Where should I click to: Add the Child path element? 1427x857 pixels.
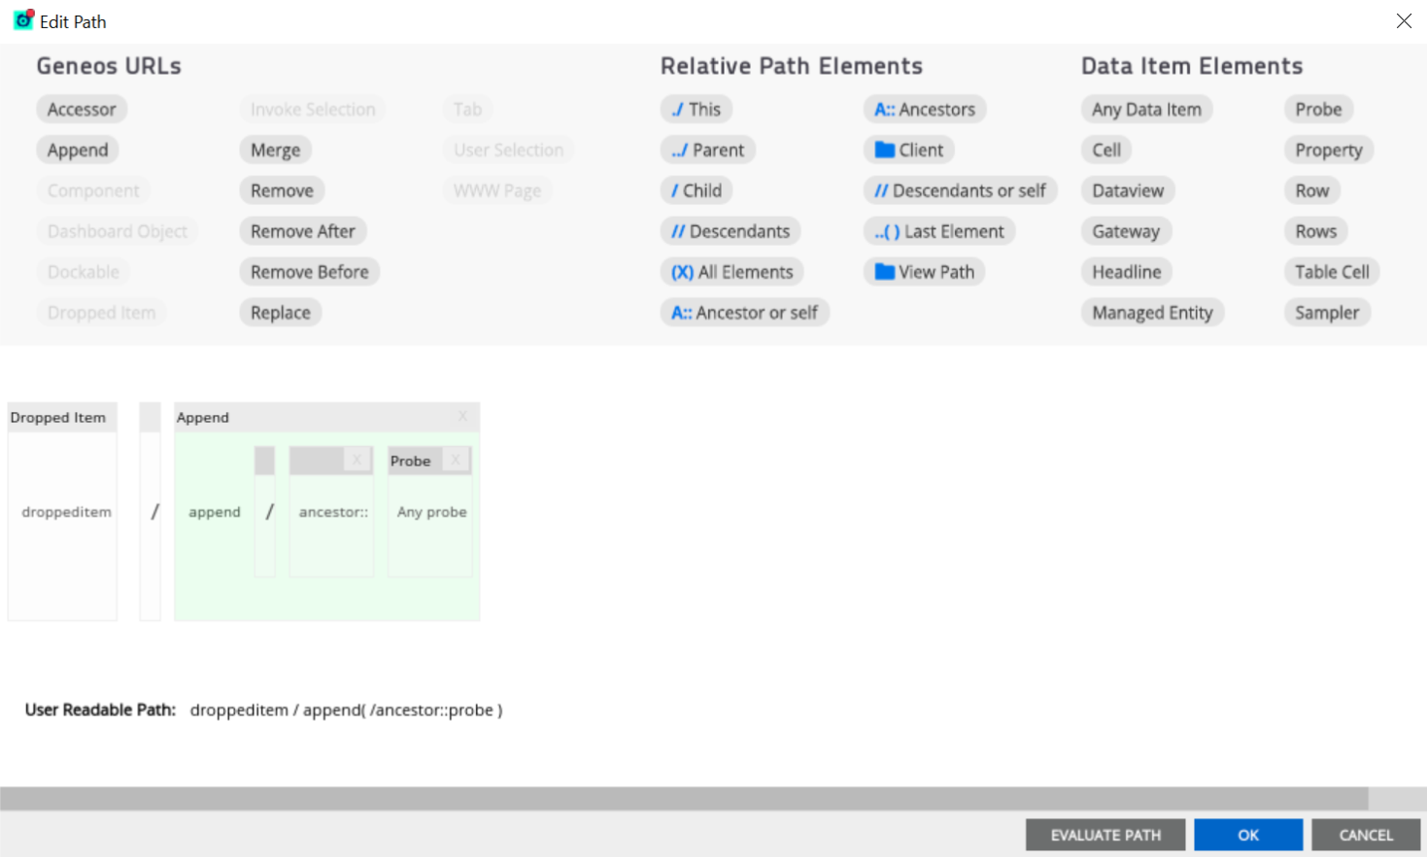point(696,191)
